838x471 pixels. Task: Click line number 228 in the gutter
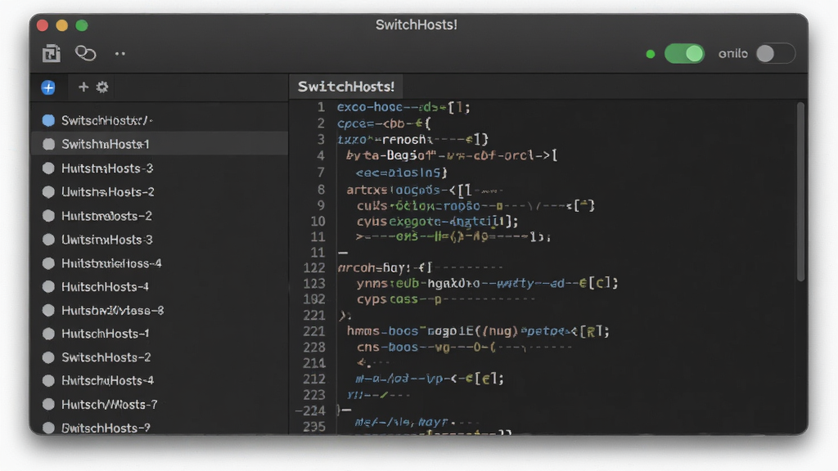click(x=314, y=347)
